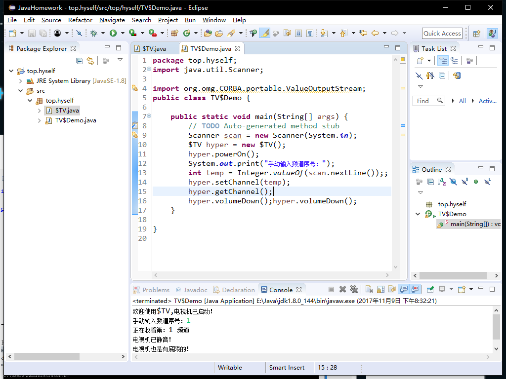Switch to the $TV.java editor tab
This screenshot has width=506, height=379.
(x=154, y=49)
